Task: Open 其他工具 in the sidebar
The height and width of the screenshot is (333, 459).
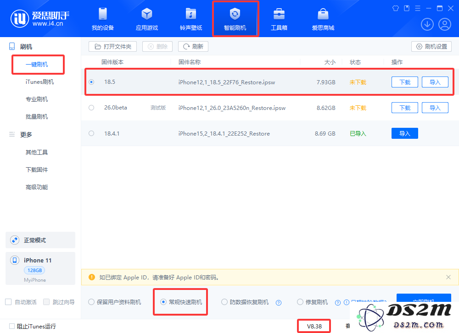Action: tap(37, 152)
